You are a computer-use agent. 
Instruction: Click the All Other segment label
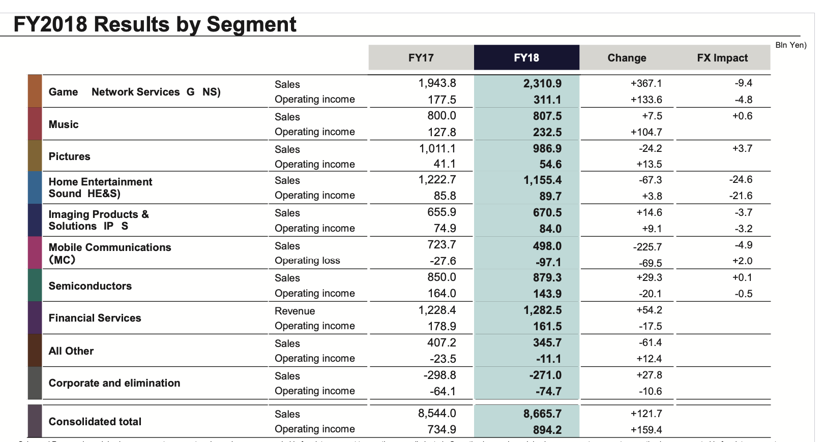coord(71,351)
